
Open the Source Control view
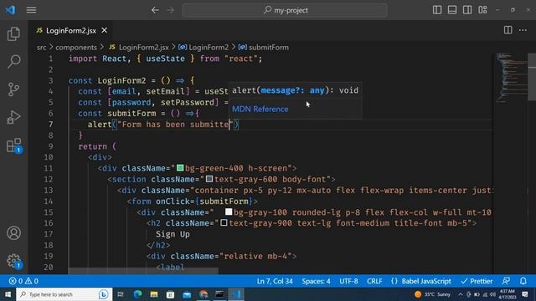point(13,89)
